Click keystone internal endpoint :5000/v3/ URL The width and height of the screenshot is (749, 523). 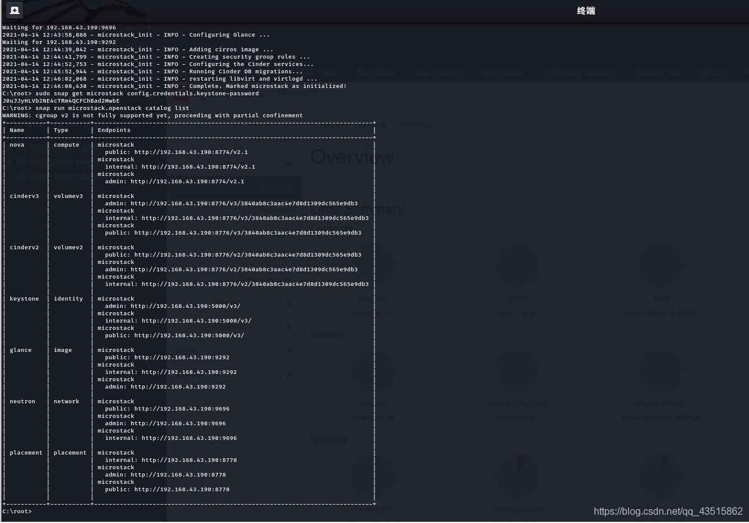(197, 321)
